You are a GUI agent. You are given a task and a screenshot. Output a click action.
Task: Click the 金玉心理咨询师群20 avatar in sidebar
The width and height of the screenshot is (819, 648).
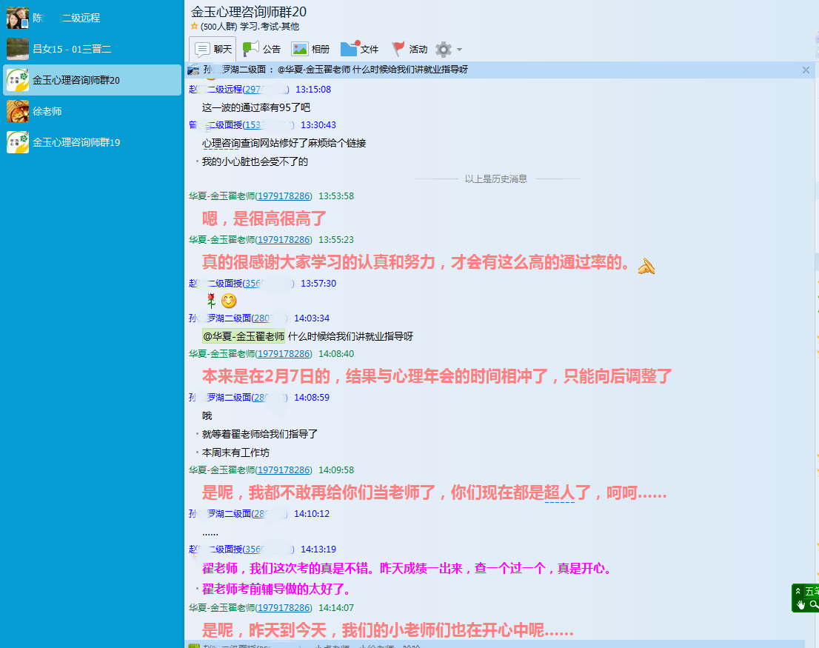click(x=18, y=80)
